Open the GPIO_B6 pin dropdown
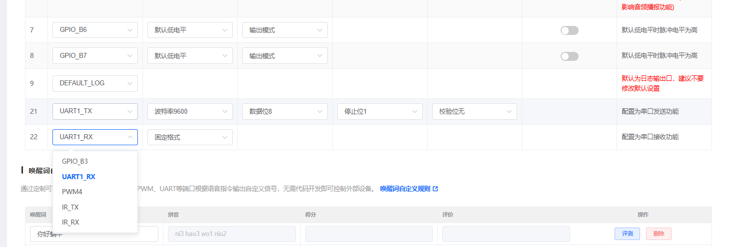This screenshot has height=247, width=734. (x=95, y=30)
